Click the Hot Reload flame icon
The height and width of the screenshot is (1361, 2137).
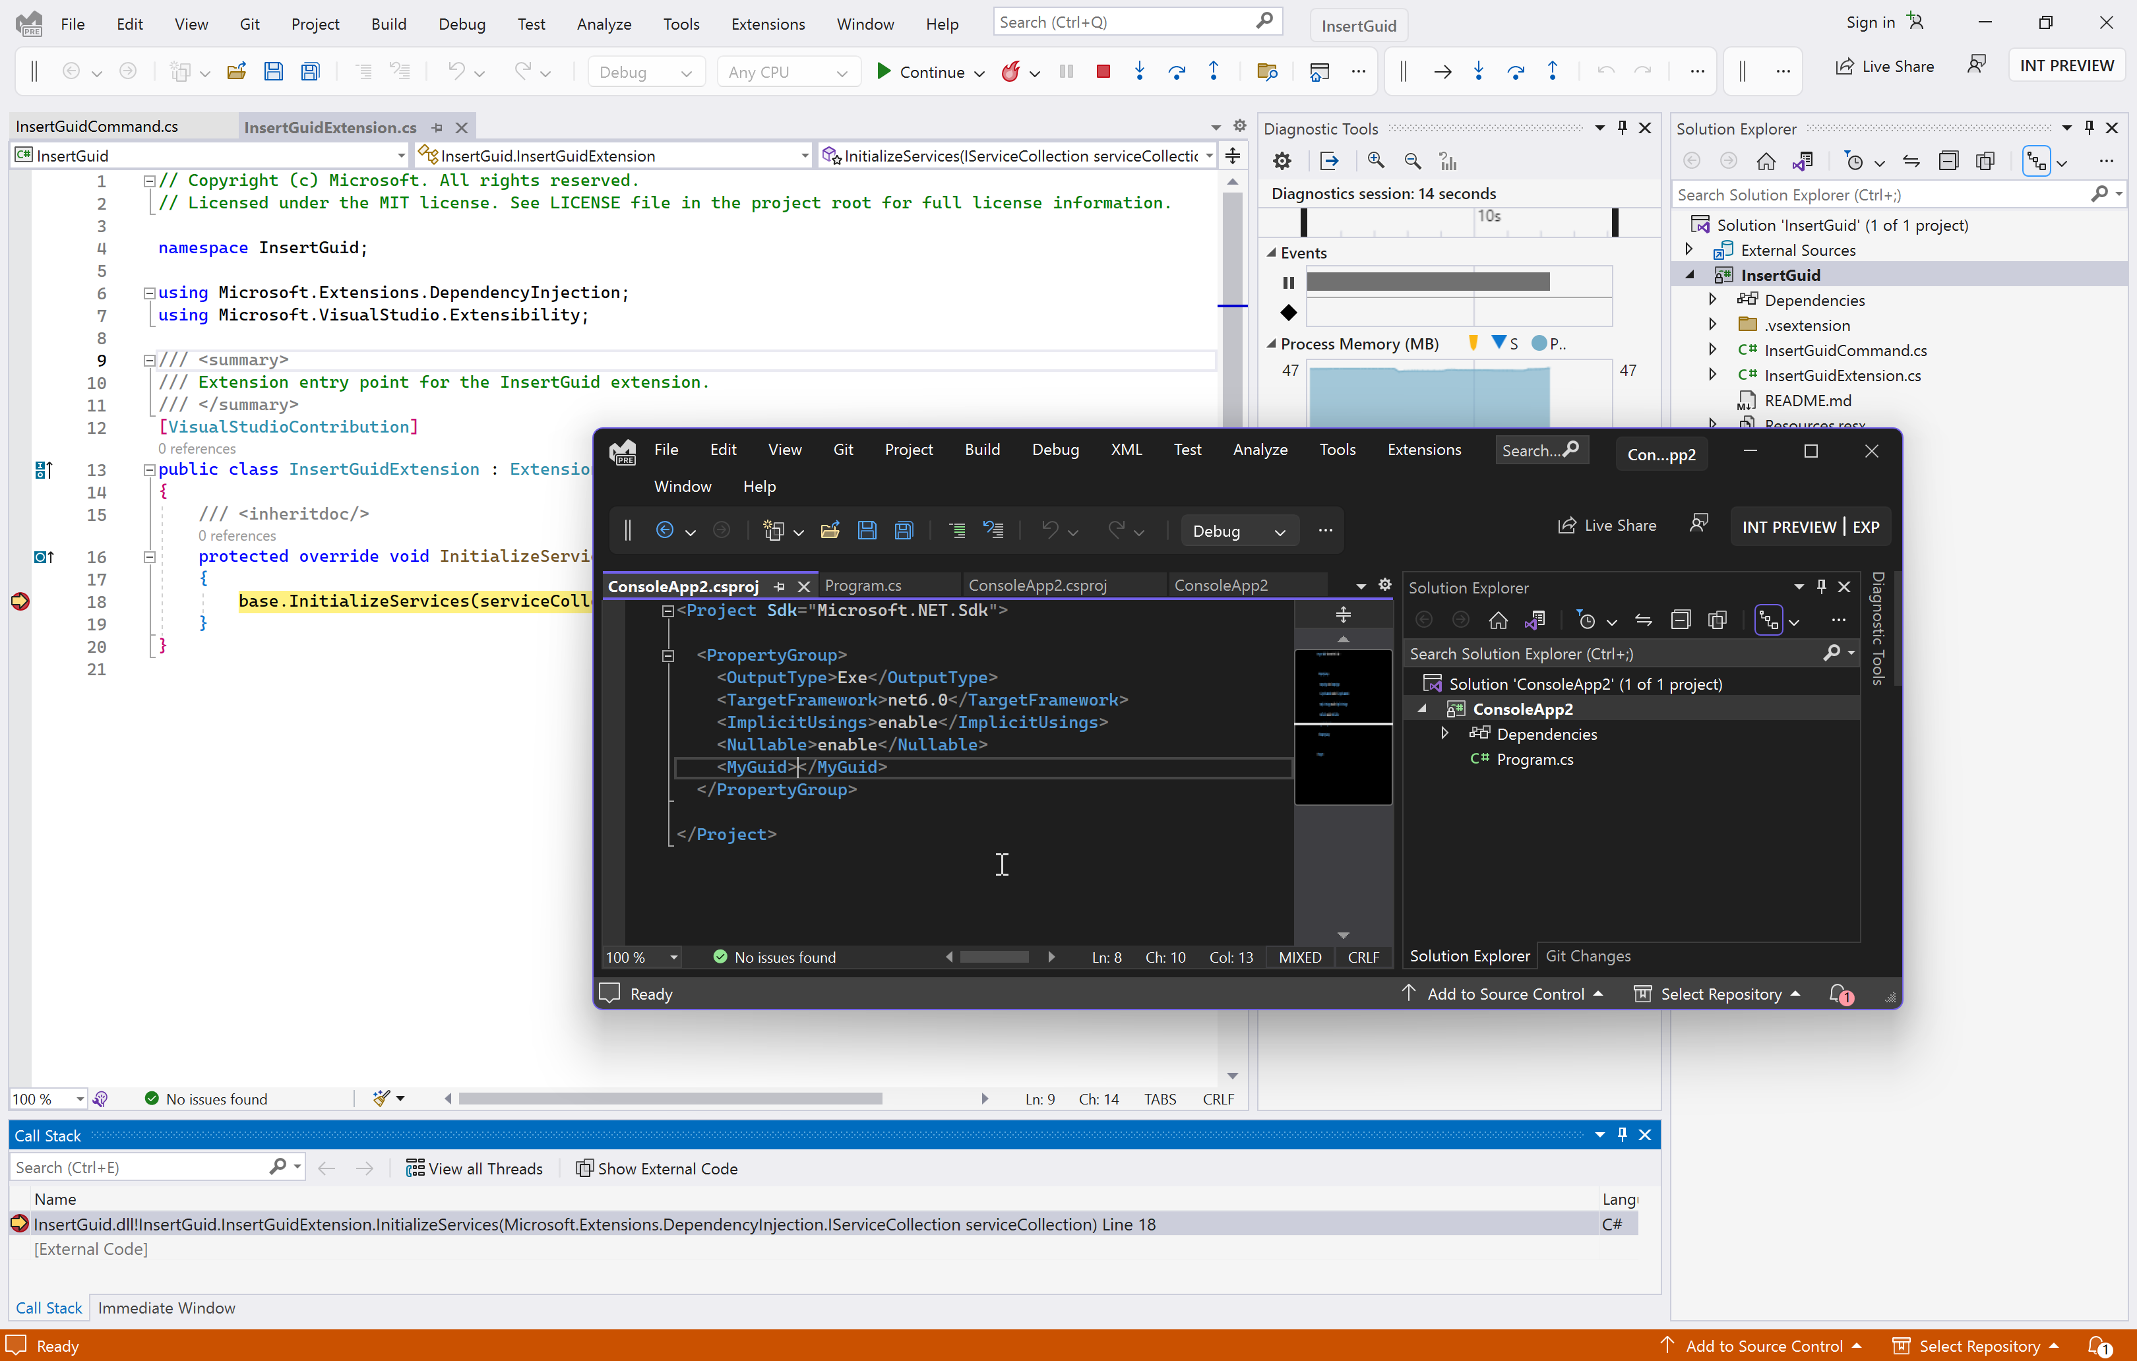1011,72
